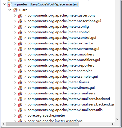Click package icon for components.org.apache.jmeter.modifiers

tap(20, 55)
